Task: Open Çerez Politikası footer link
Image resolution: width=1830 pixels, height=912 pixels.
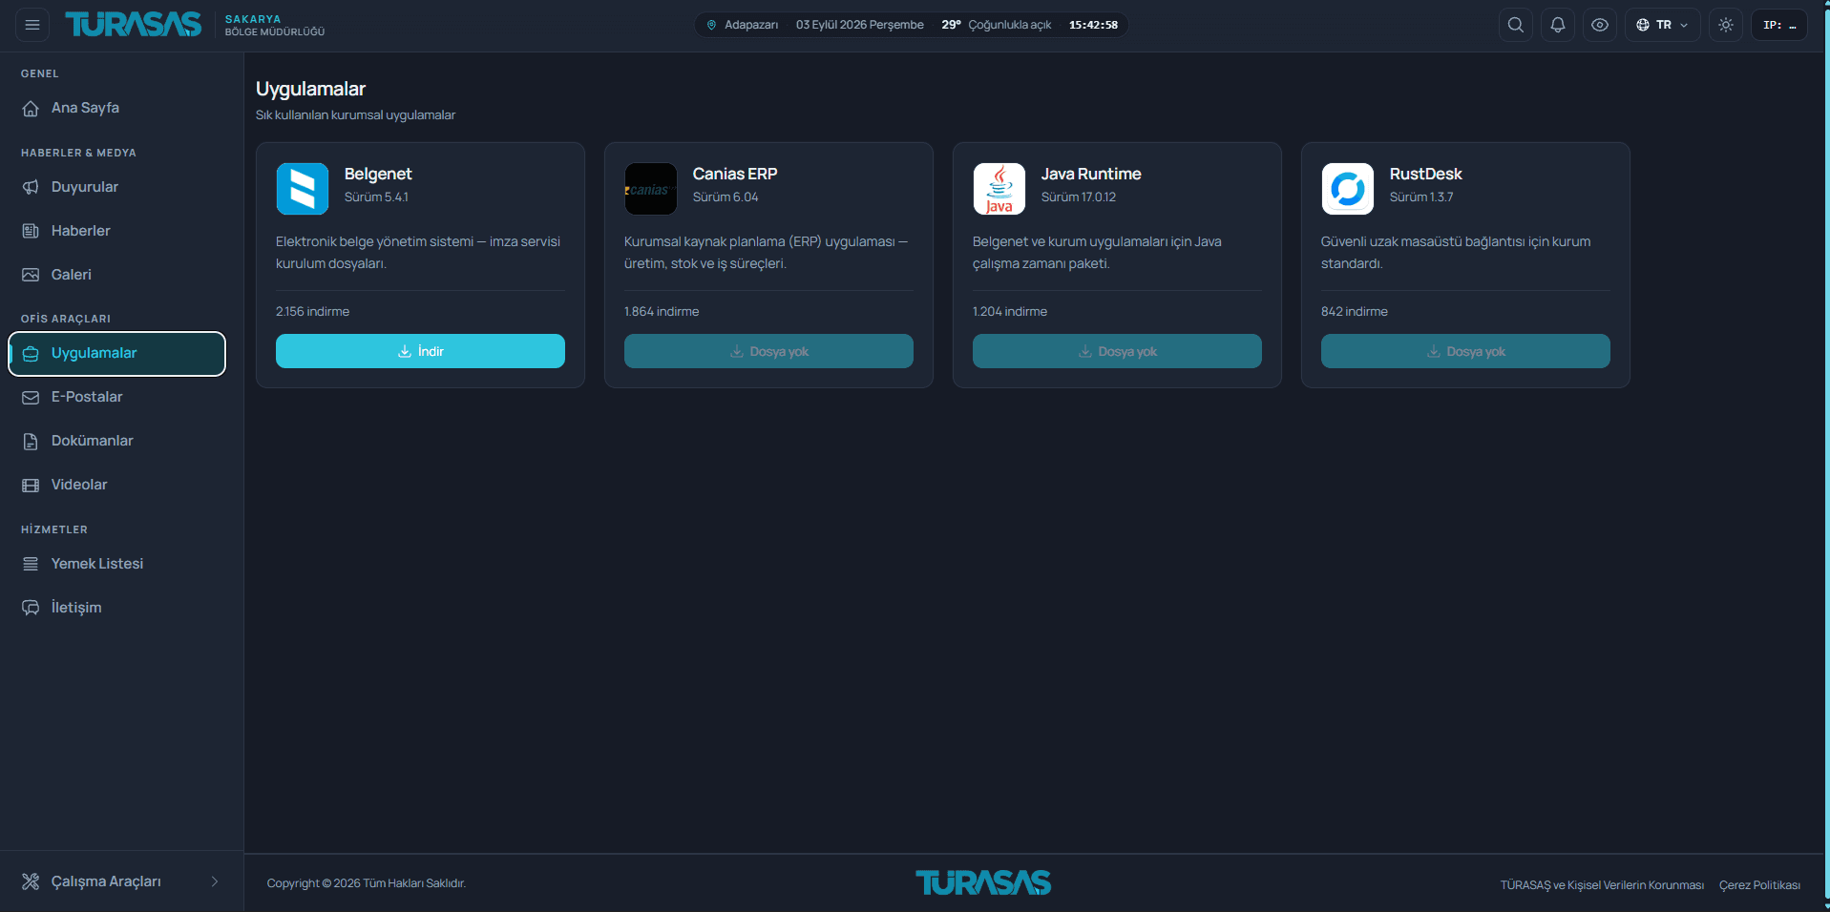Action: pyautogui.click(x=1760, y=885)
